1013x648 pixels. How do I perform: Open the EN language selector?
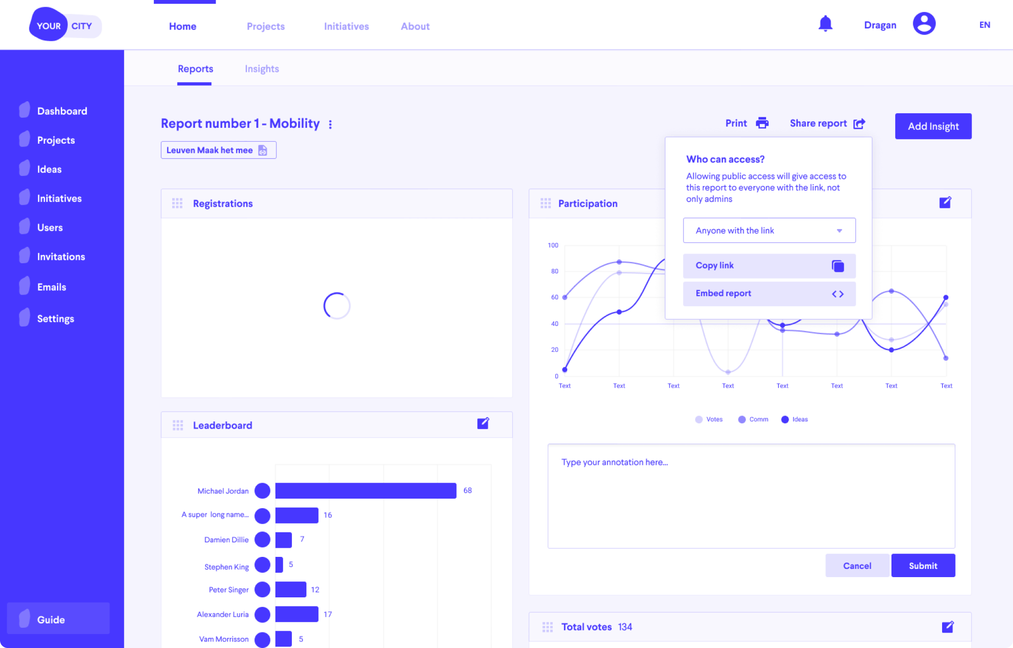coord(984,24)
